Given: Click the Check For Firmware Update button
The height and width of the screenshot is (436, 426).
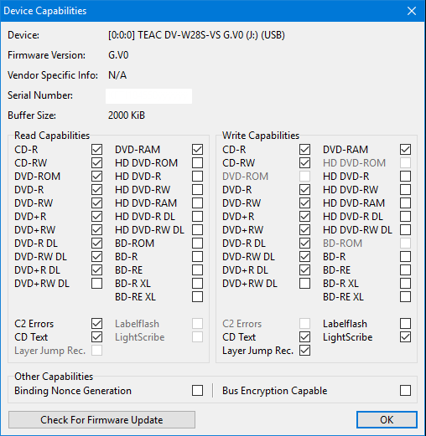Looking at the screenshot, I should [101, 419].
